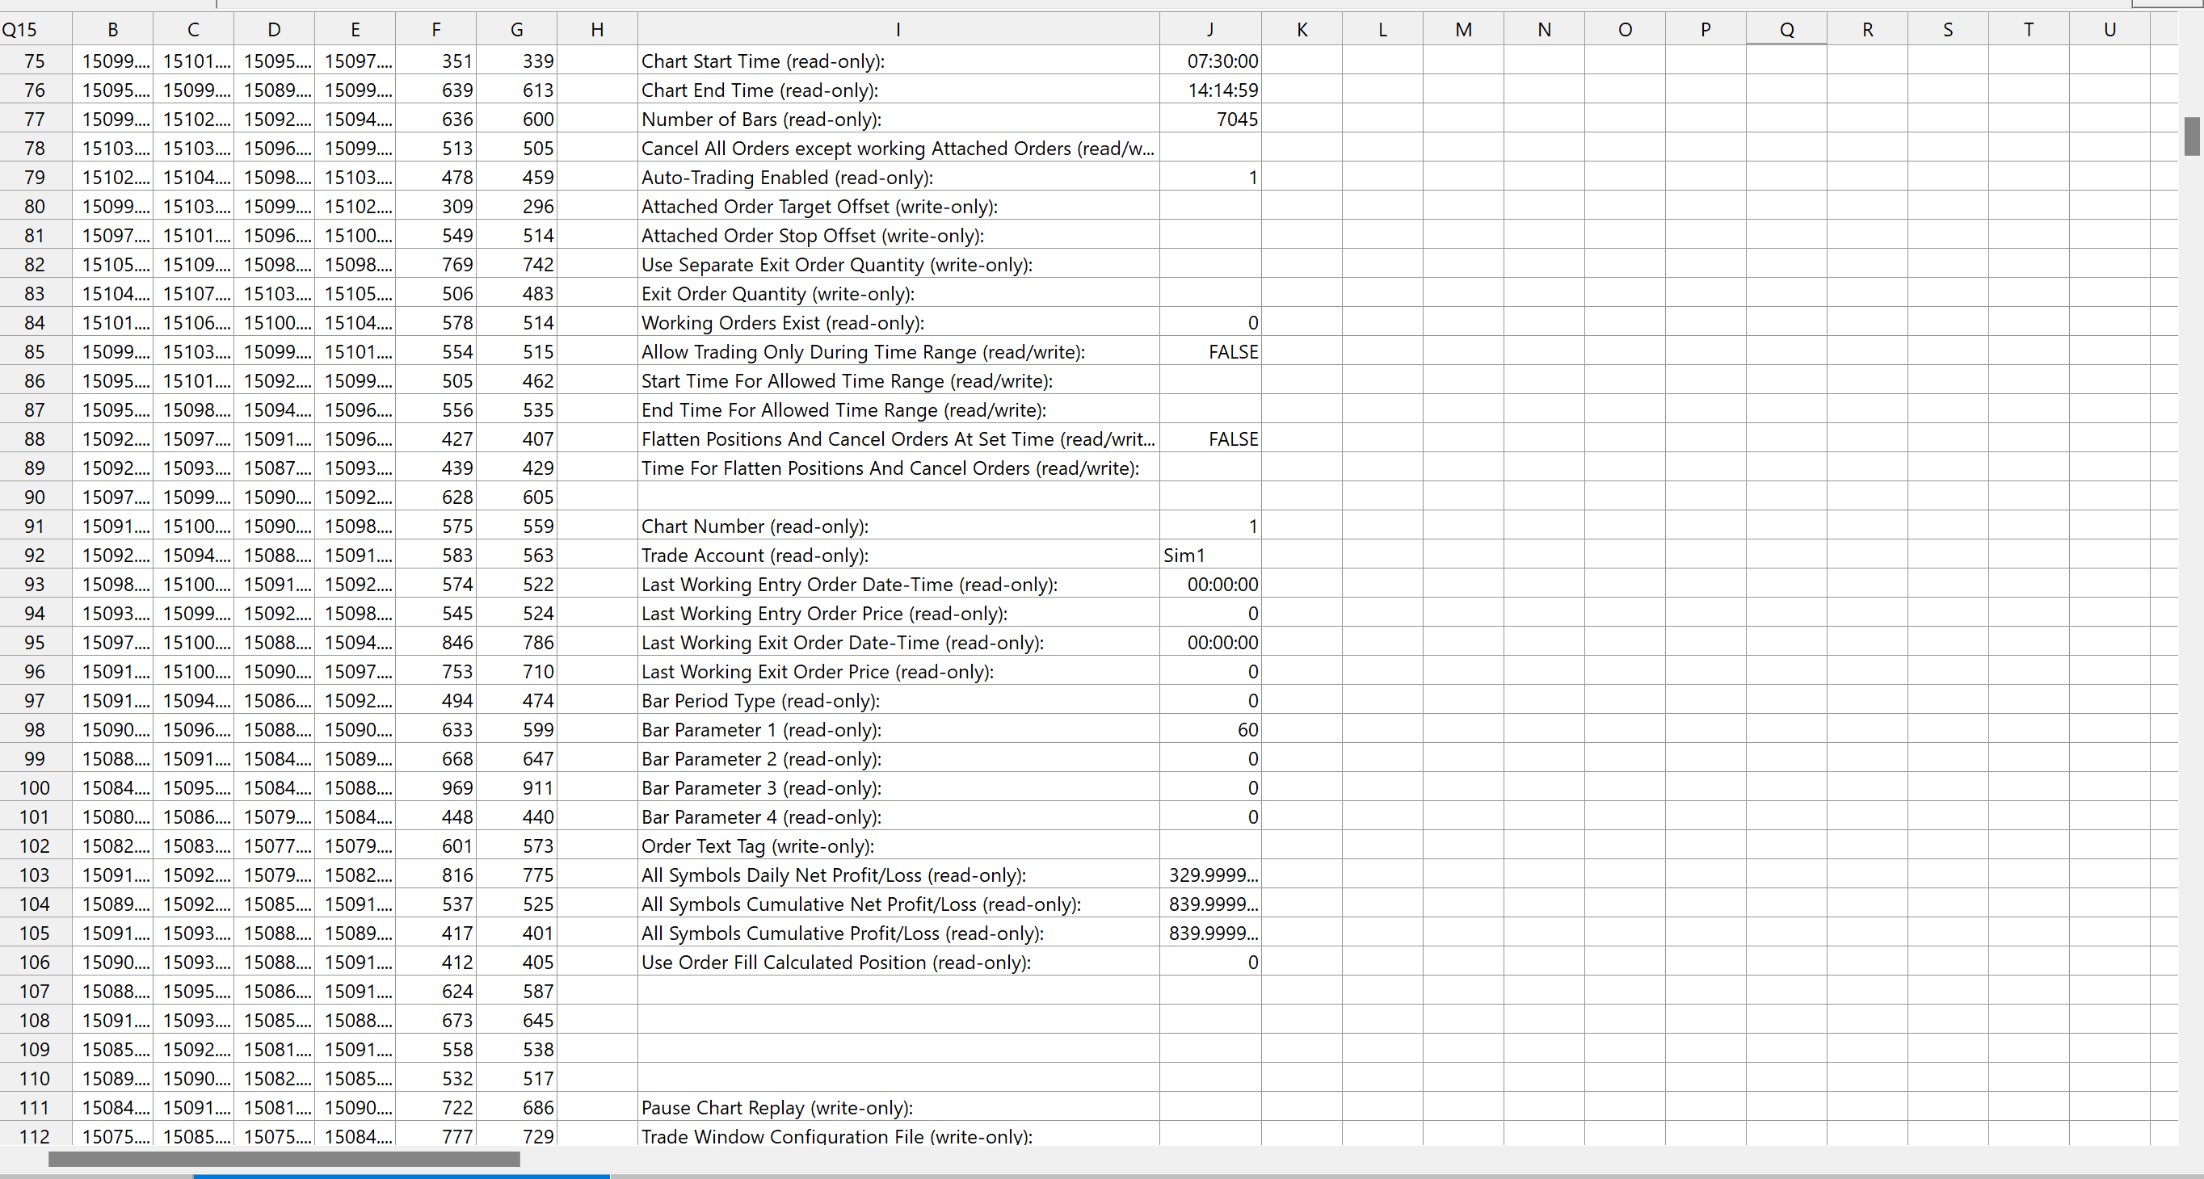Select row 92 header

click(x=34, y=556)
